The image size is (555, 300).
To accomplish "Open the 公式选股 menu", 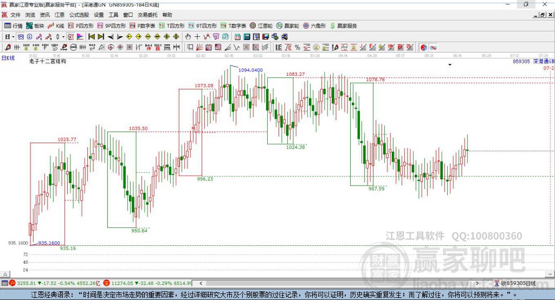I will tap(79, 15).
